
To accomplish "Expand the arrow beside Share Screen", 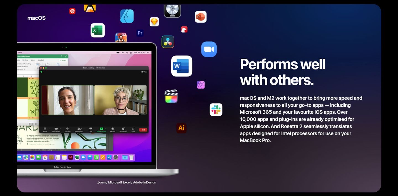I will coord(106,128).
